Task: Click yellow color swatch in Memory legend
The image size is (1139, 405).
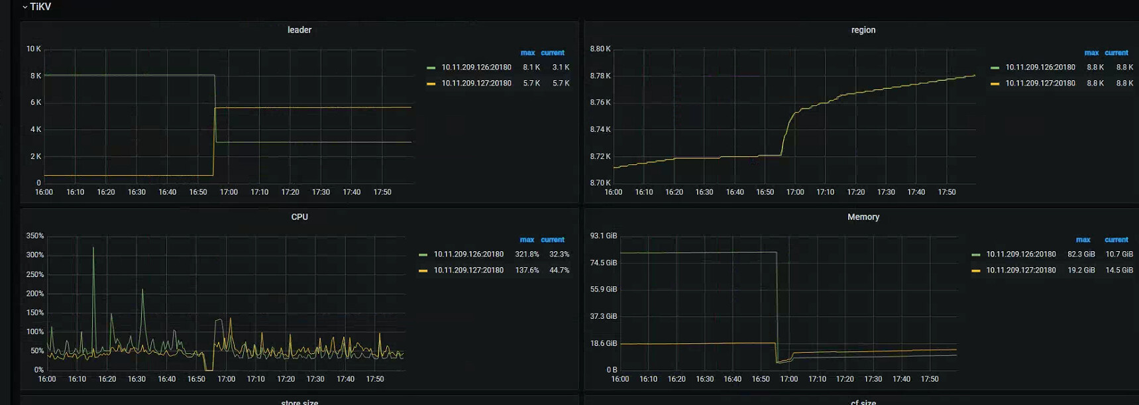Action: coord(975,270)
